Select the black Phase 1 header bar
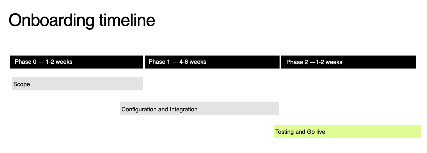The image size is (427, 153). click(212, 62)
